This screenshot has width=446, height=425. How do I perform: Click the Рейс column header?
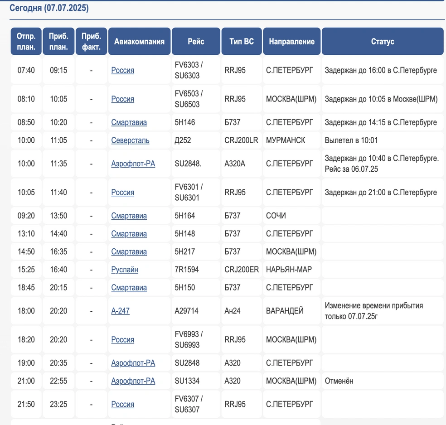click(x=196, y=41)
